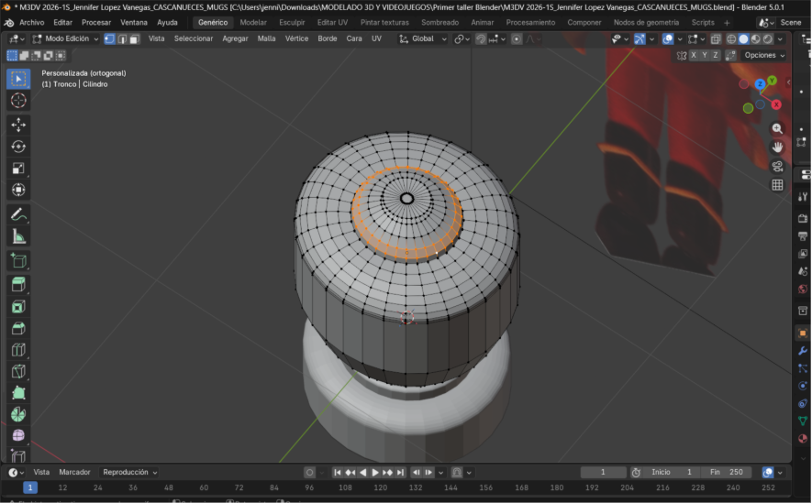Switch to orthographic grid view icon
Screen dimensions: 812x503
click(x=777, y=185)
